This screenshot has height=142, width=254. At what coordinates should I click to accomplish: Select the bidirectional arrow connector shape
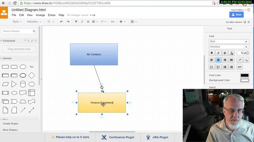point(32,110)
